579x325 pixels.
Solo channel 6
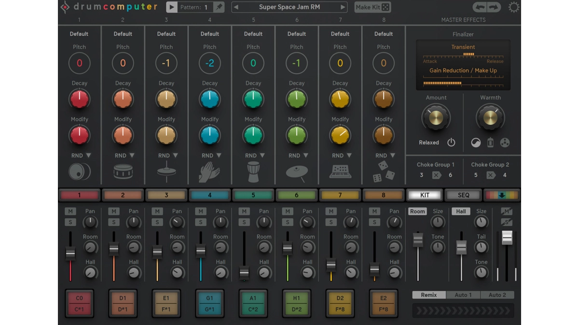(x=287, y=222)
